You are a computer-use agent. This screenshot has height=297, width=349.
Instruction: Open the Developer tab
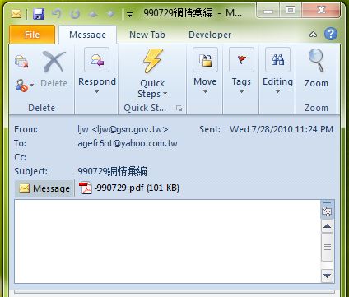coord(210,35)
